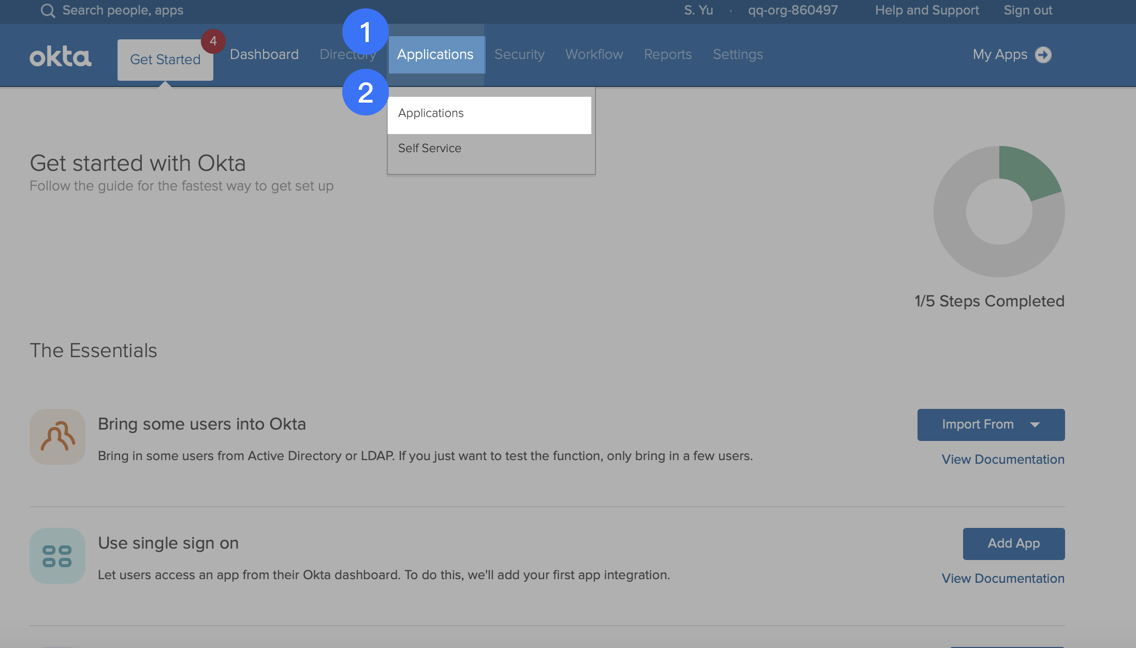Click the users icon beside Bring some users into Okta

click(57, 436)
